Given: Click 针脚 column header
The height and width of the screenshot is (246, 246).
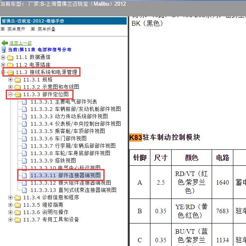Looking at the screenshot, I should [140, 158].
